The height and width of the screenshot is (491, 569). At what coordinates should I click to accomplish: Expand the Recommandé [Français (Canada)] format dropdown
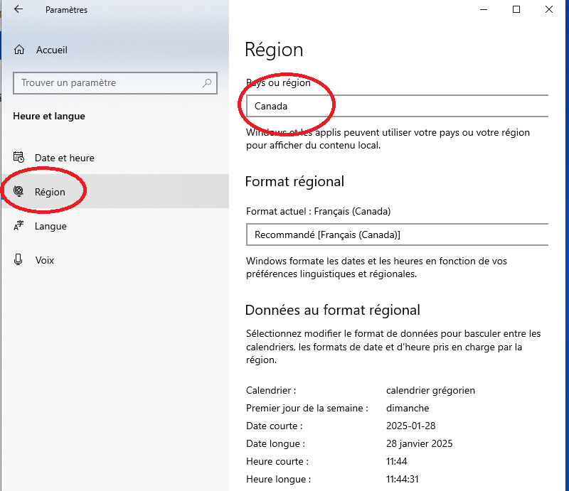(x=397, y=234)
